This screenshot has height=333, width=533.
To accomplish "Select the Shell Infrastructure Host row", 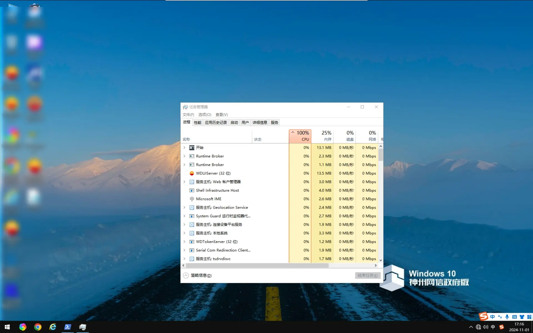I will pyautogui.click(x=217, y=190).
